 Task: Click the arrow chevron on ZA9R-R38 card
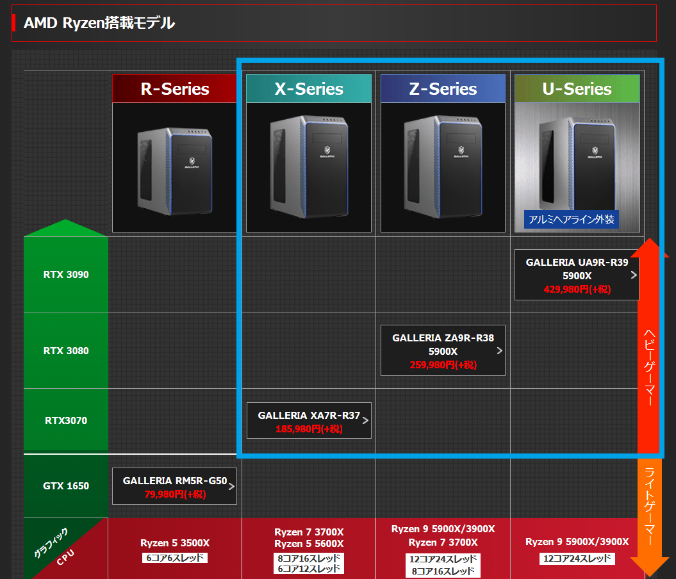pyautogui.click(x=499, y=351)
